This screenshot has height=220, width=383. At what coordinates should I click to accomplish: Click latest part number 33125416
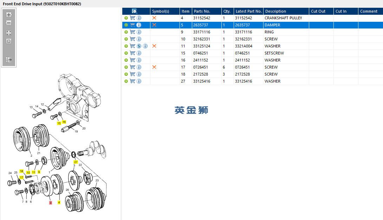point(244,81)
